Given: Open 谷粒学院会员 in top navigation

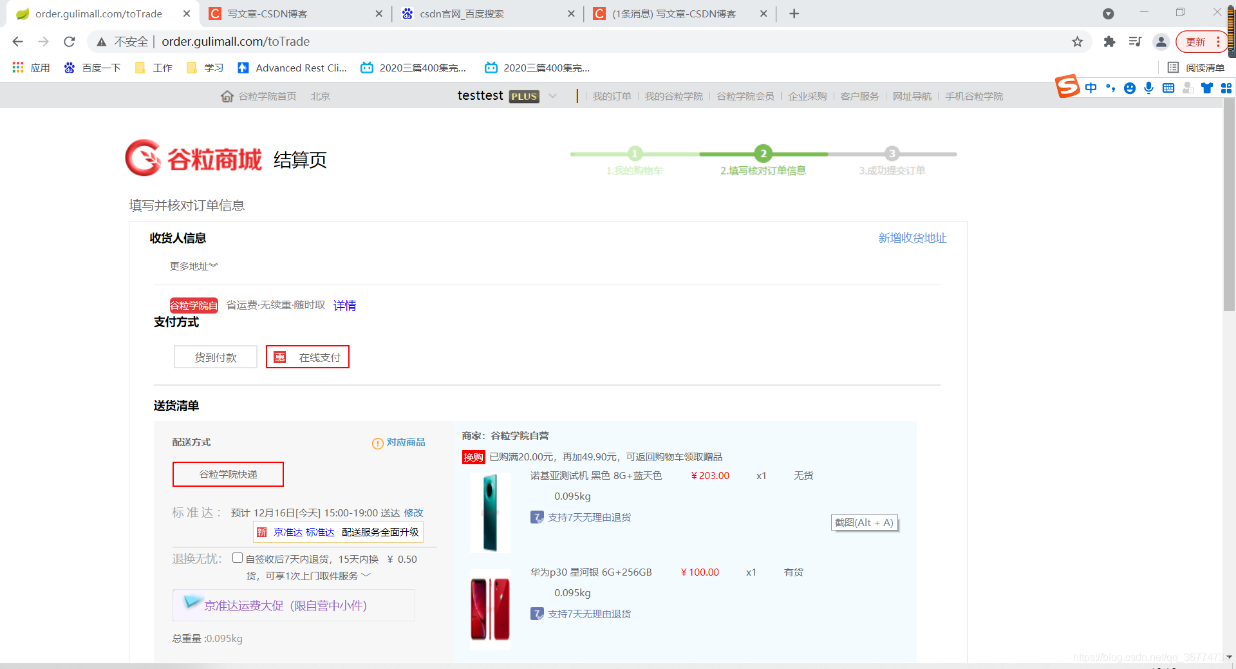Looking at the screenshot, I should click(x=745, y=96).
